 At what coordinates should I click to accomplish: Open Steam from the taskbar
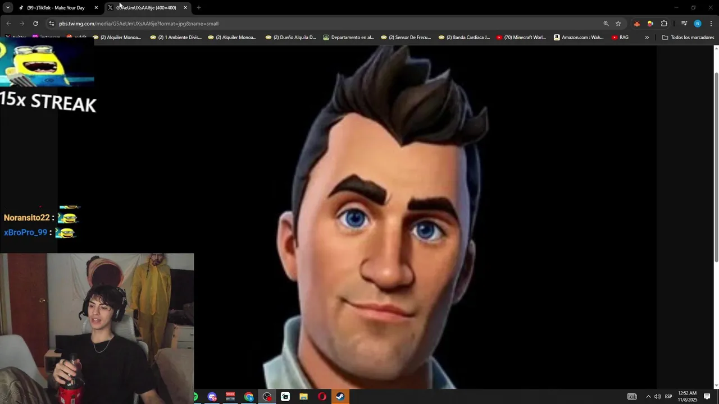pyautogui.click(x=340, y=397)
